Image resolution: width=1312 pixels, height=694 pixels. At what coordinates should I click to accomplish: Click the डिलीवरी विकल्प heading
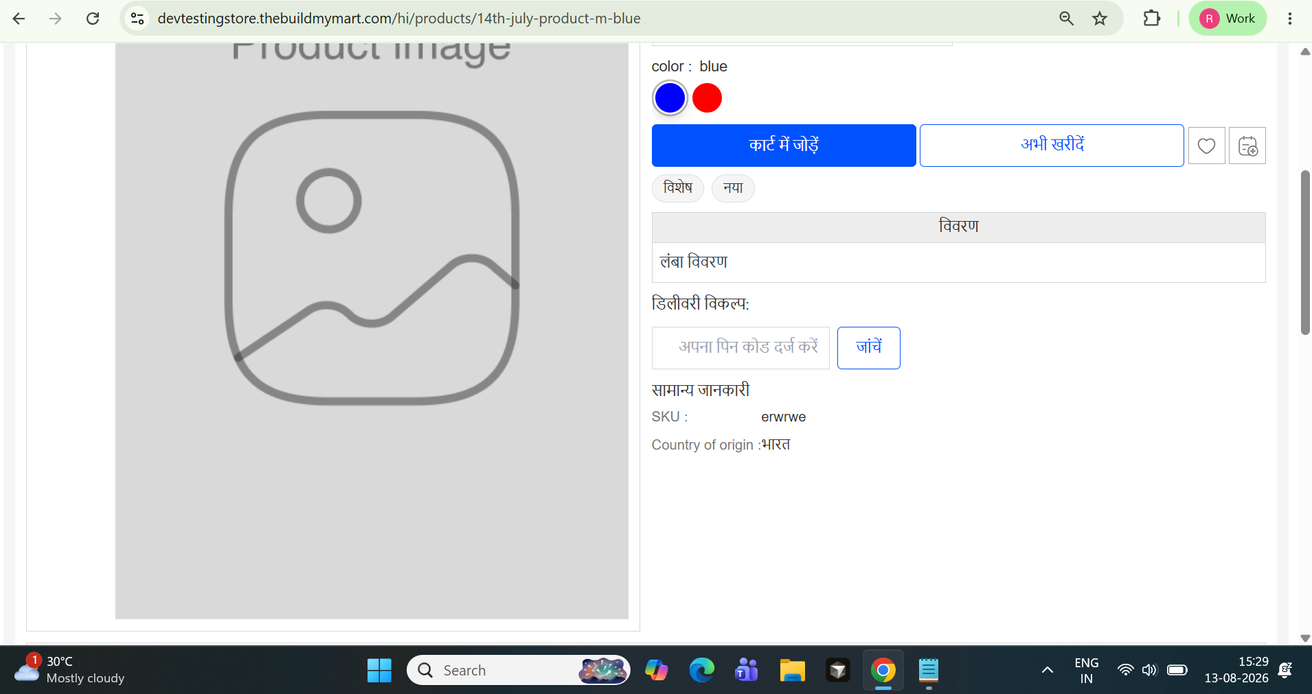pos(700,303)
